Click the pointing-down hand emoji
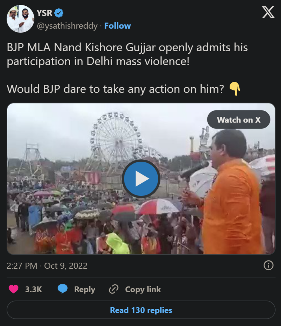Image resolution: width=281 pixels, height=326 pixels. (235, 89)
